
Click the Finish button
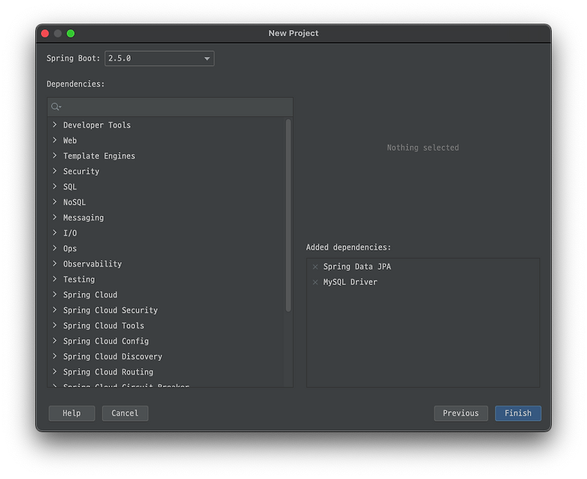(518, 413)
